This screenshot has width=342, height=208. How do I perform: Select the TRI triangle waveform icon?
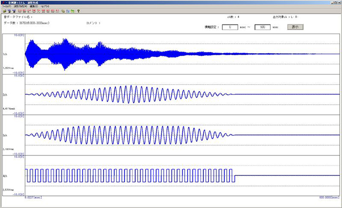[39, 11]
